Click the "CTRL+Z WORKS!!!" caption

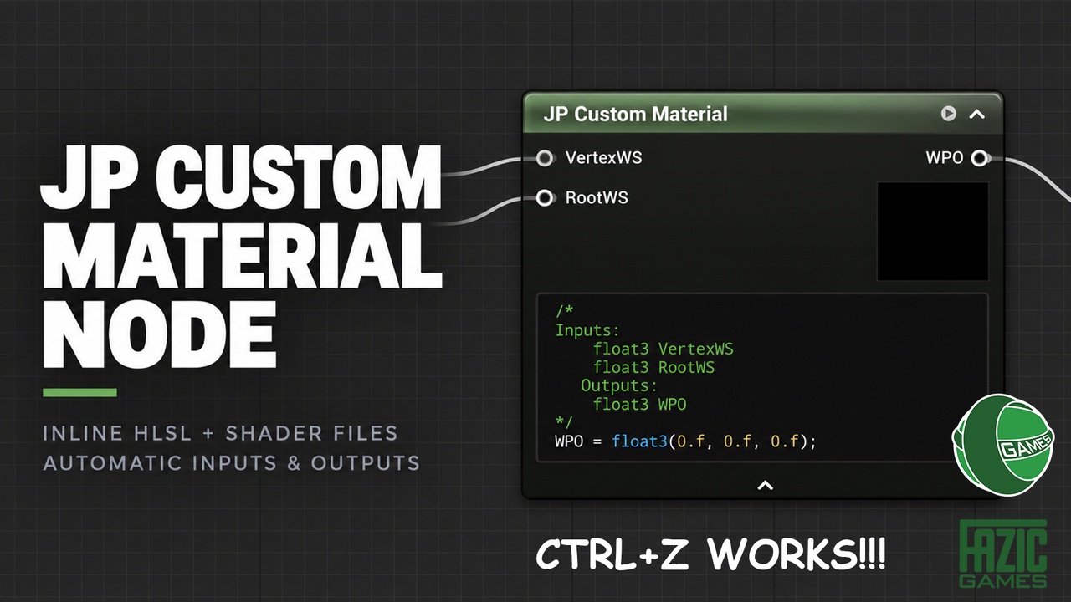(710, 554)
